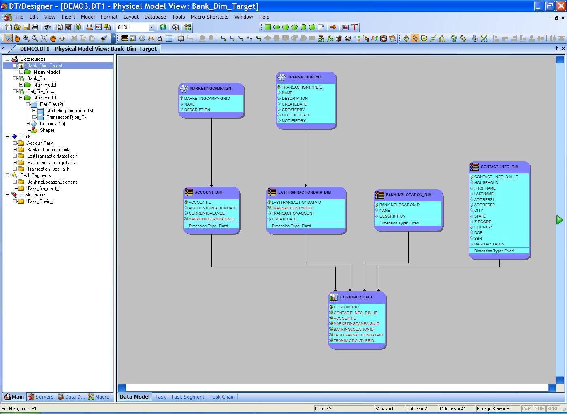This screenshot has height=414, width=567.
Task: Open the Database menu
Action: pyautogui.click(x=156, y=17)
